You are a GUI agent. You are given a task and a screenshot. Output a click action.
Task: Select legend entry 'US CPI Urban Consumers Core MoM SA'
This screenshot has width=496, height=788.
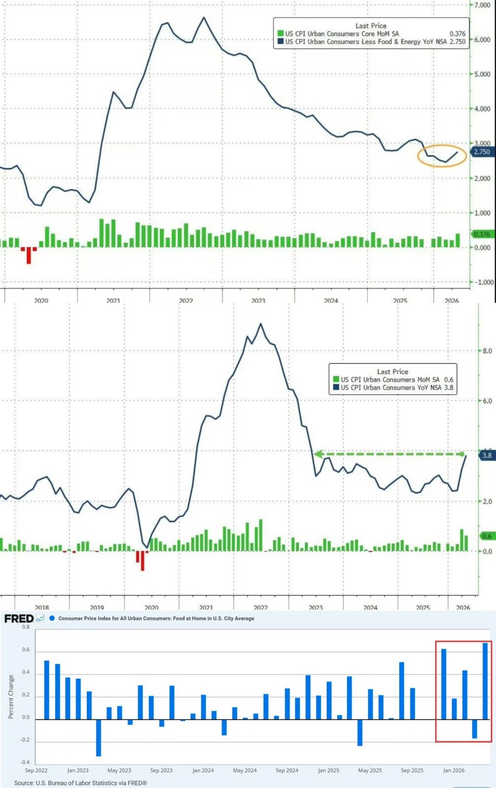342,34
